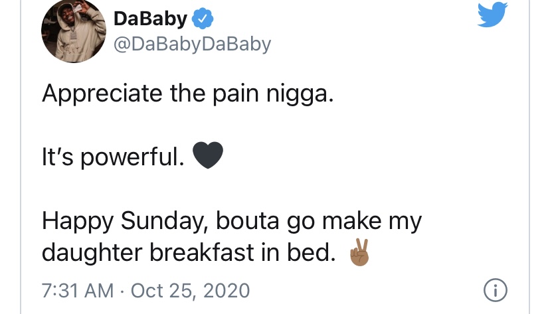
Task: Click the 7:31 AM timestamp
Action: tap(78, 291)
